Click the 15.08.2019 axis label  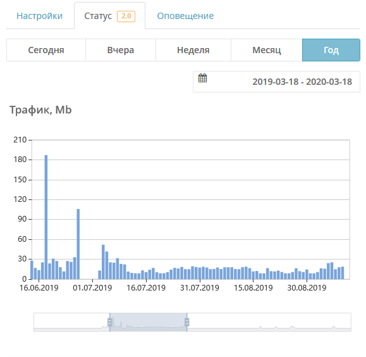pyautogui.click(x=253, y=287)
